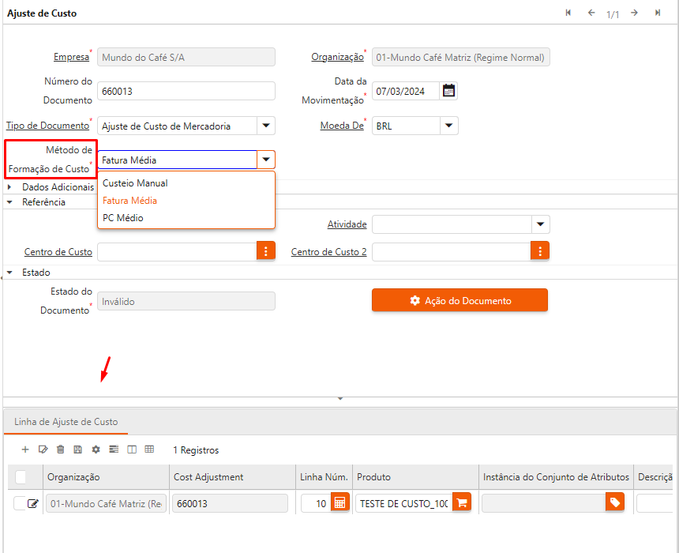Open Centro de Custo lookup menu button

pyautogui.click(x=266, y=251)
